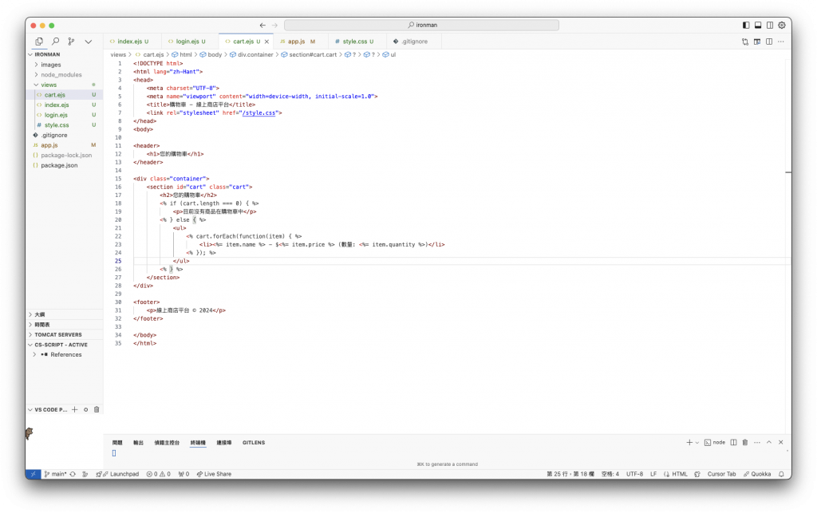Close the bottom panel

tap(780, 443)
